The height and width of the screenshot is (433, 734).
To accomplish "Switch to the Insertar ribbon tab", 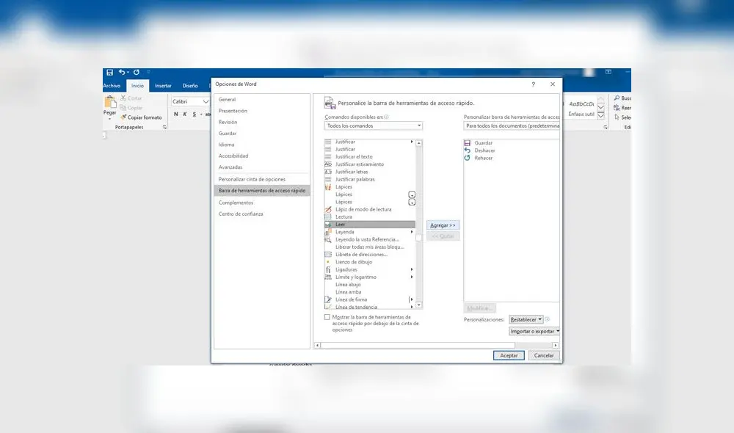I will click(x=163, y=86).
